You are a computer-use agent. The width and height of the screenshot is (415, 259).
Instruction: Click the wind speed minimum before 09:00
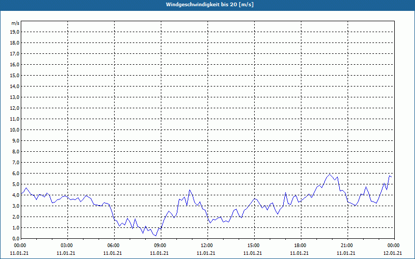point(156,236)
